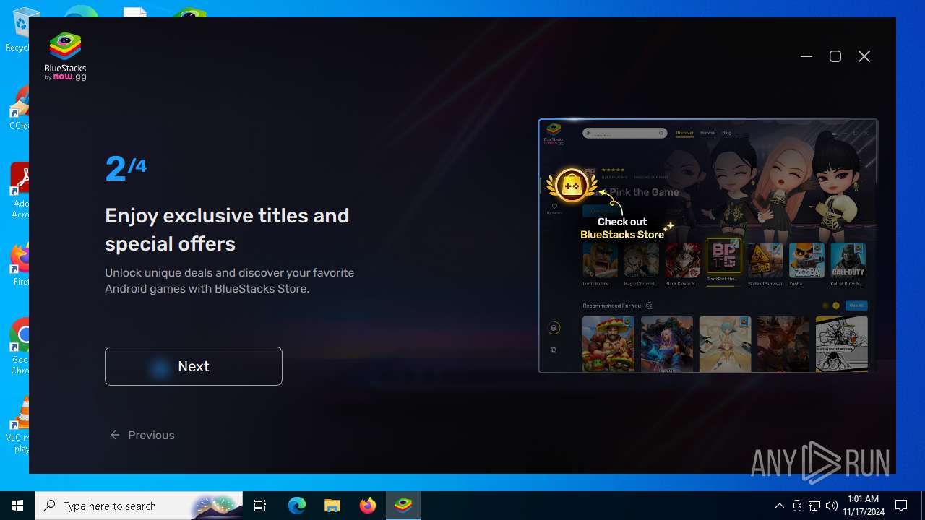The image size is (925, 520).
Task: Click the BlueStacks Store preview image
Action: point(708,246)
